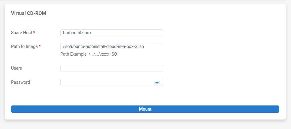Click the Users label text

click(17, 68)
